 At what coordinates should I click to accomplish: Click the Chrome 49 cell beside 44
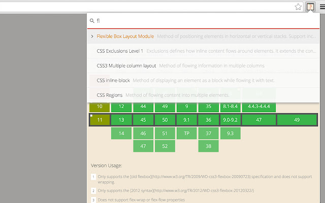tap(165, 107)
